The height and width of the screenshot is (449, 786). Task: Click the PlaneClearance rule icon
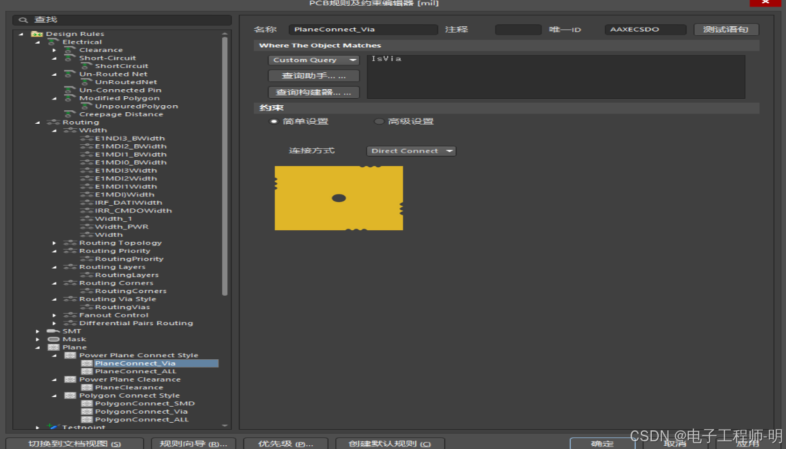pos(87,387)
